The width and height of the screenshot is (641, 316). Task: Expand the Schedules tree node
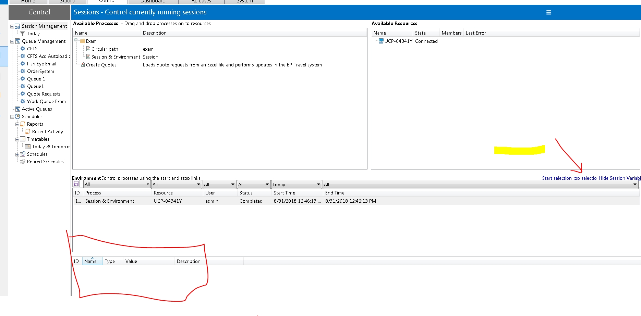(x=17, y=154)
